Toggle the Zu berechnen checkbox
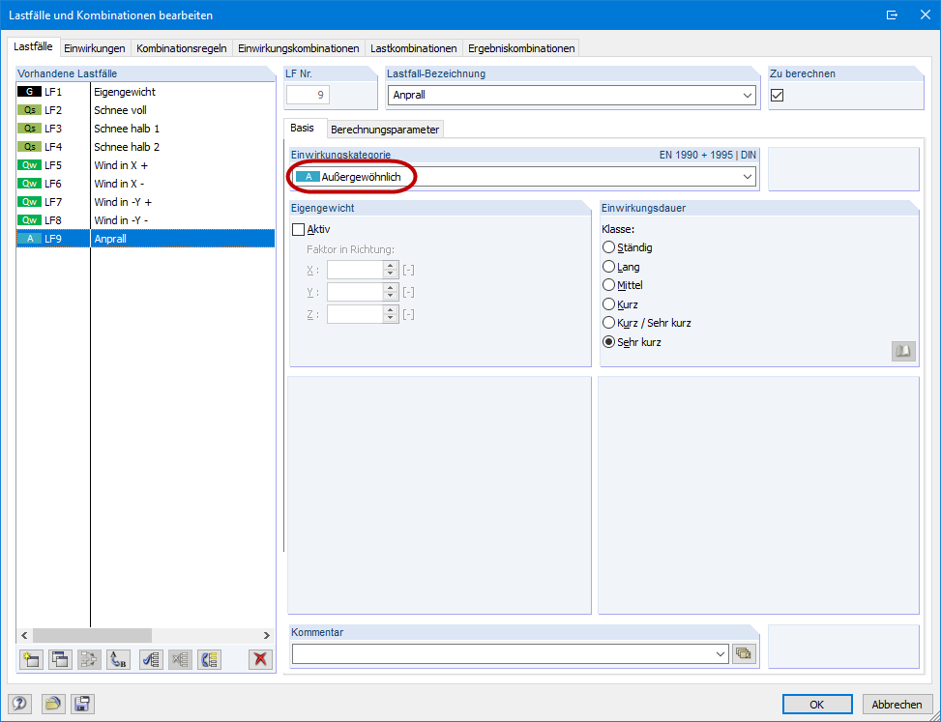Image resolution: width=941 pixels, height=722 pixels. click(x=778, y=96)
